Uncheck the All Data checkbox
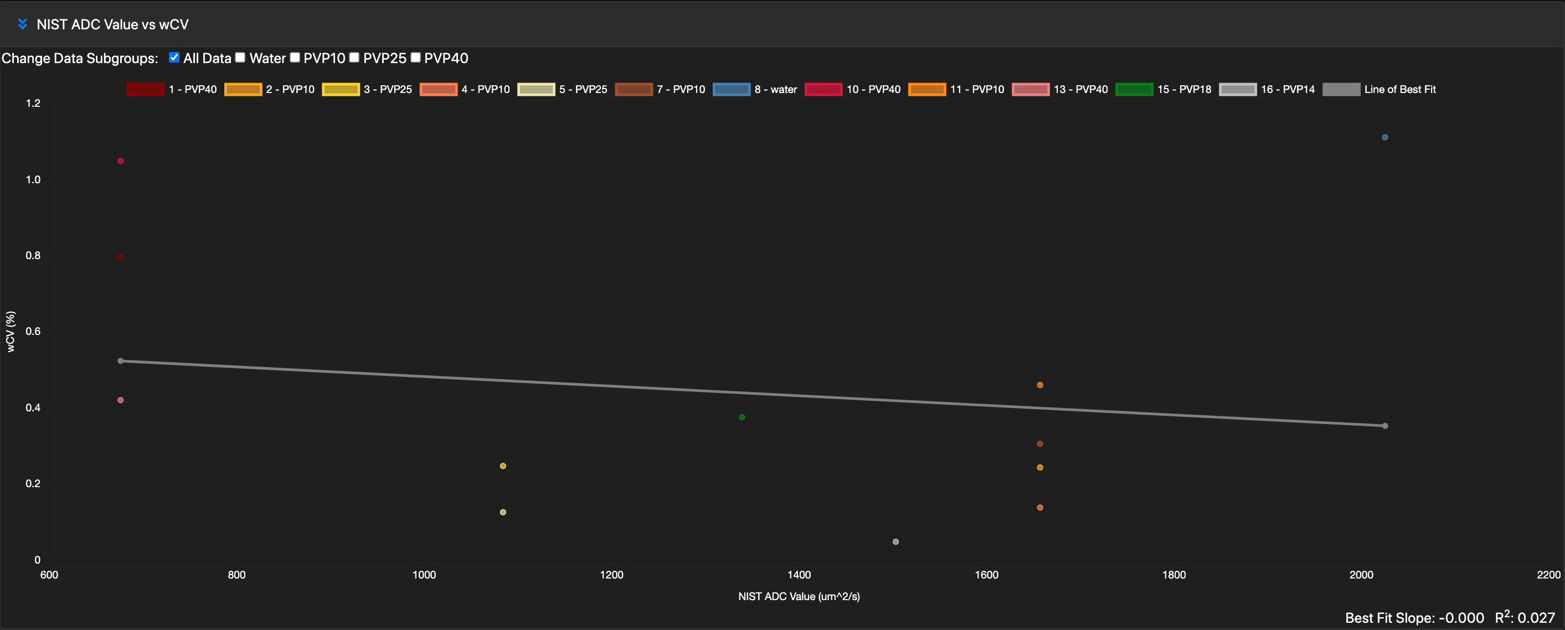This screenshot has width=1565, height=630. tap(174, 58)
